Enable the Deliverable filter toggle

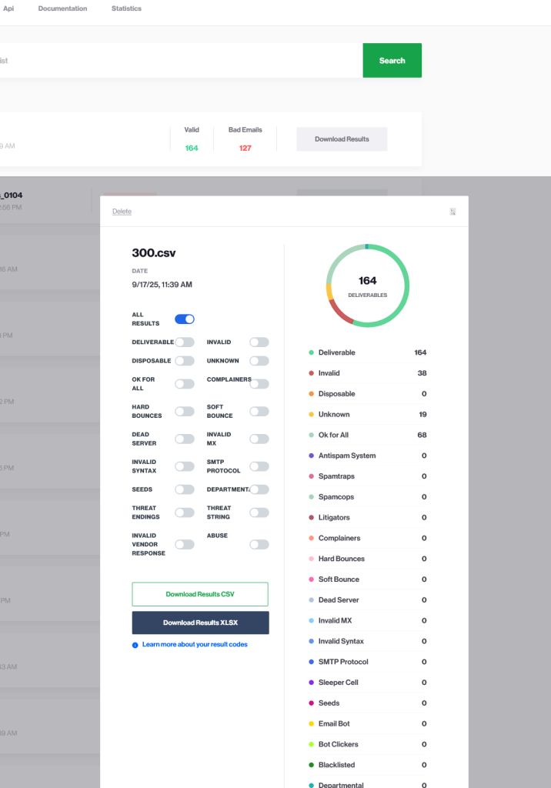click(x=185, y=342)
